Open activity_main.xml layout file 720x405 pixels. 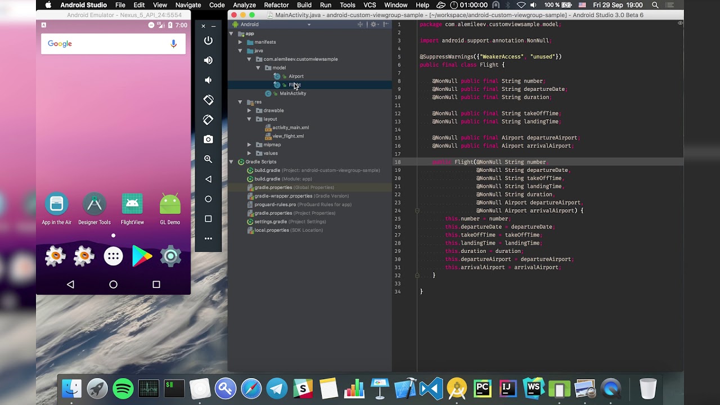[290, 128]
